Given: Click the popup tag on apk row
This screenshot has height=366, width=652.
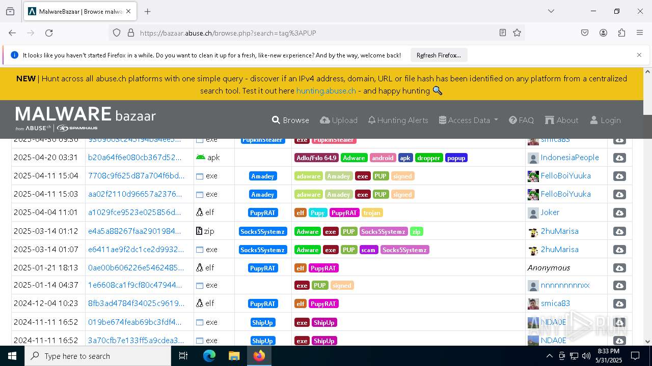Looking at the screenshot, I should (456, 158).
